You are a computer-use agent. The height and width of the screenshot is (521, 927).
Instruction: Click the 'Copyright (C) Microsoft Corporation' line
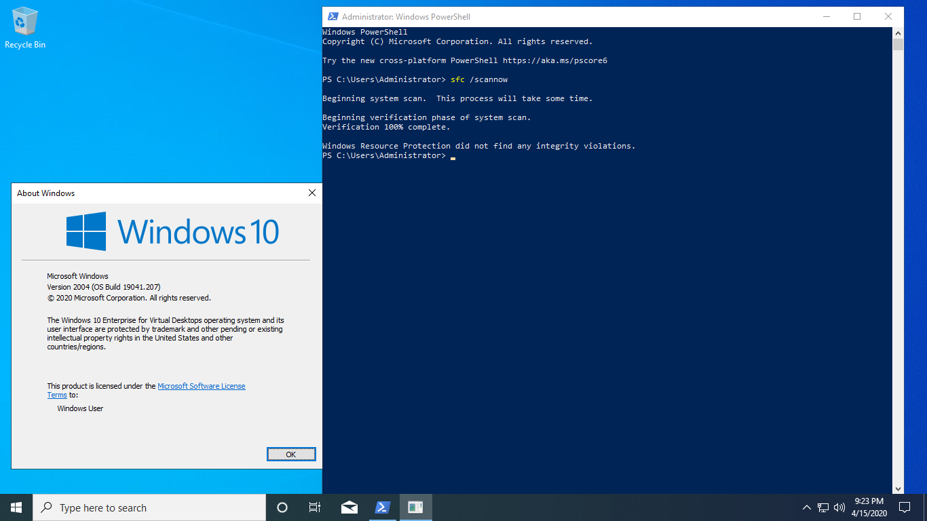click(457, 41)
